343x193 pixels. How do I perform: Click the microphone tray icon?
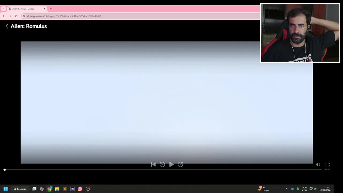298,189
